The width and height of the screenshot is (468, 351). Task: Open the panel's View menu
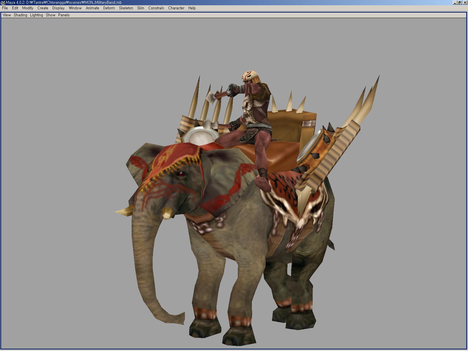click(x=7, y=15)
